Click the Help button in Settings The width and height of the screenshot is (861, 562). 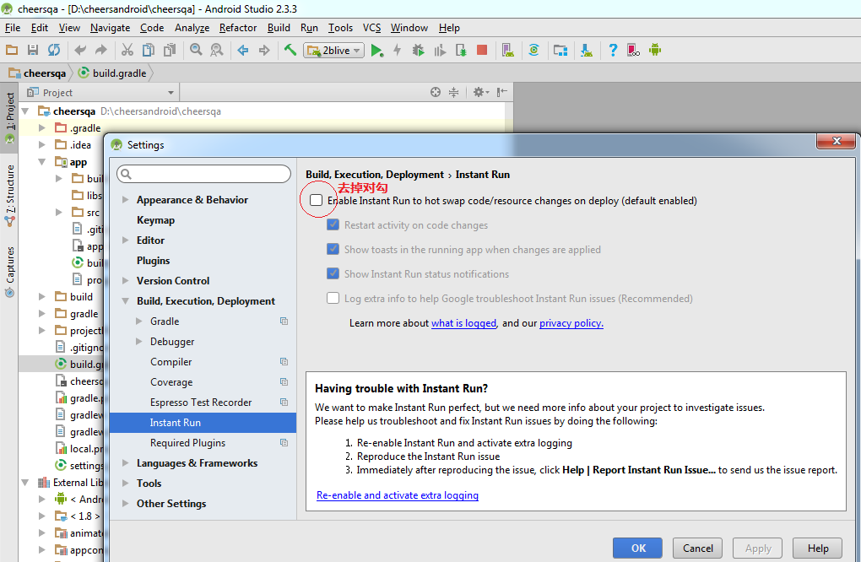click(818, 548)
